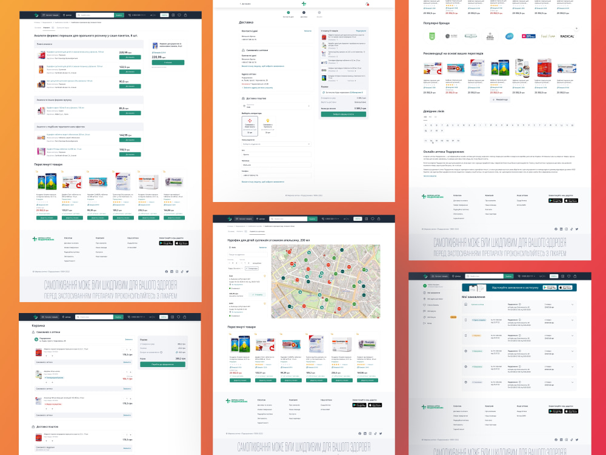Click search button in Analogs page header

pyautogui.click(x=119, y=15)
